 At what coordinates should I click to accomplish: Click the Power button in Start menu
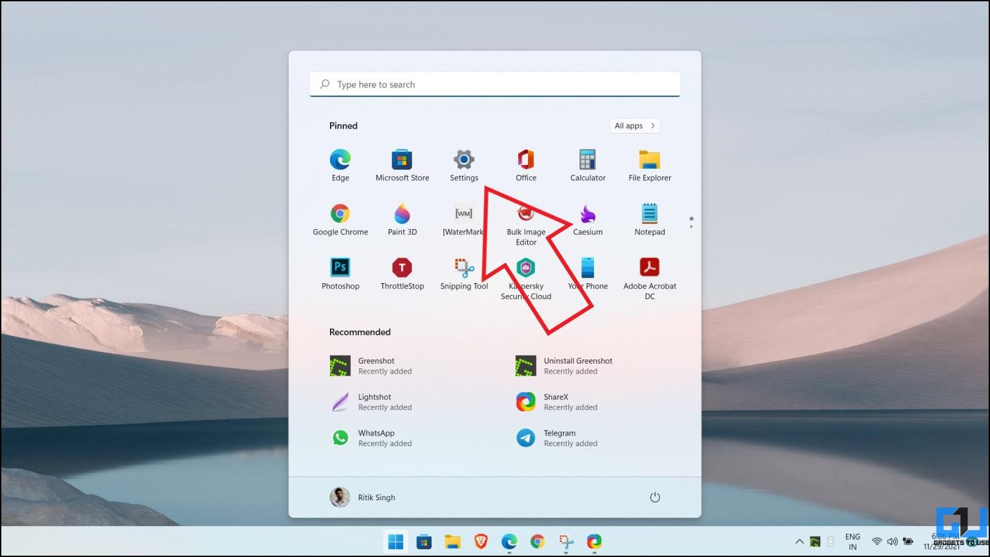pyautogui.click(x=655, y=498)
